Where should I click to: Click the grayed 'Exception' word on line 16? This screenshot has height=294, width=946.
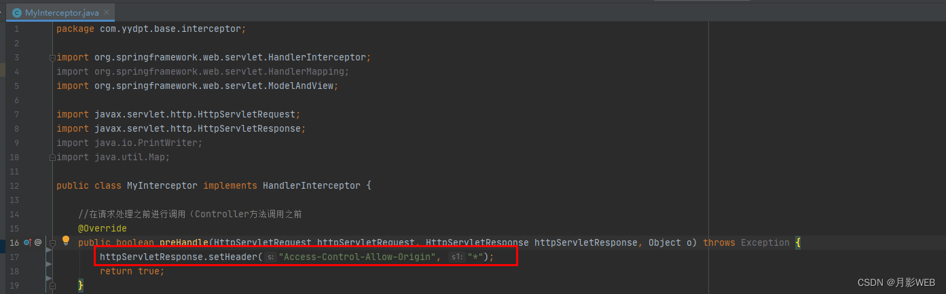(765, 242)
